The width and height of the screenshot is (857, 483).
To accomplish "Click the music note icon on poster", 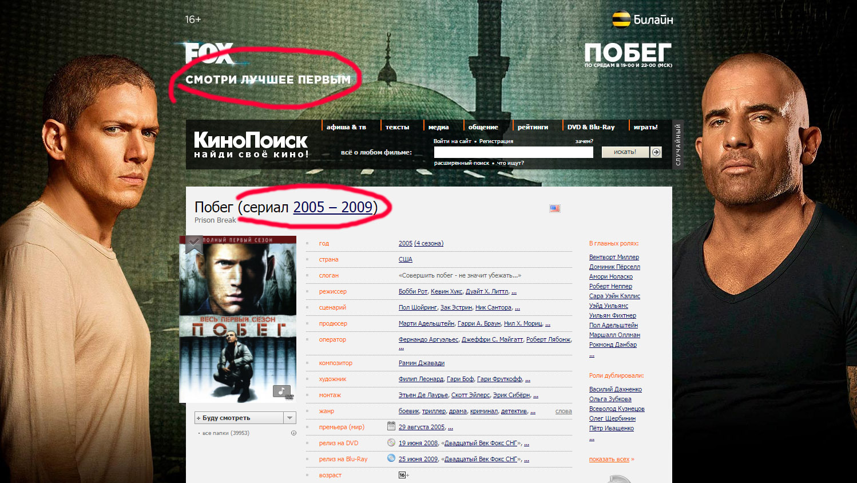I will point(281,391).
